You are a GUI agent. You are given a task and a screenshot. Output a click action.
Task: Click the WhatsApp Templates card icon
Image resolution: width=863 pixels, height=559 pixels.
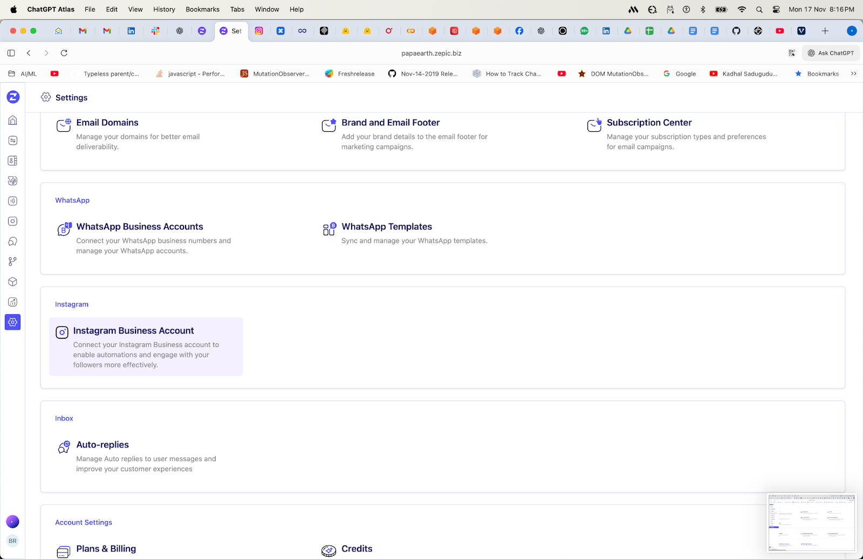[x=329, y=229]
